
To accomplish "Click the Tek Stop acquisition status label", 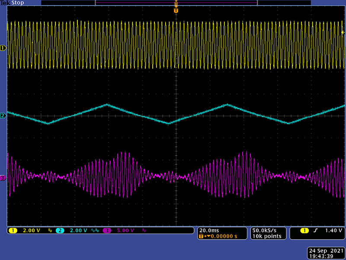I will (11, 3).
